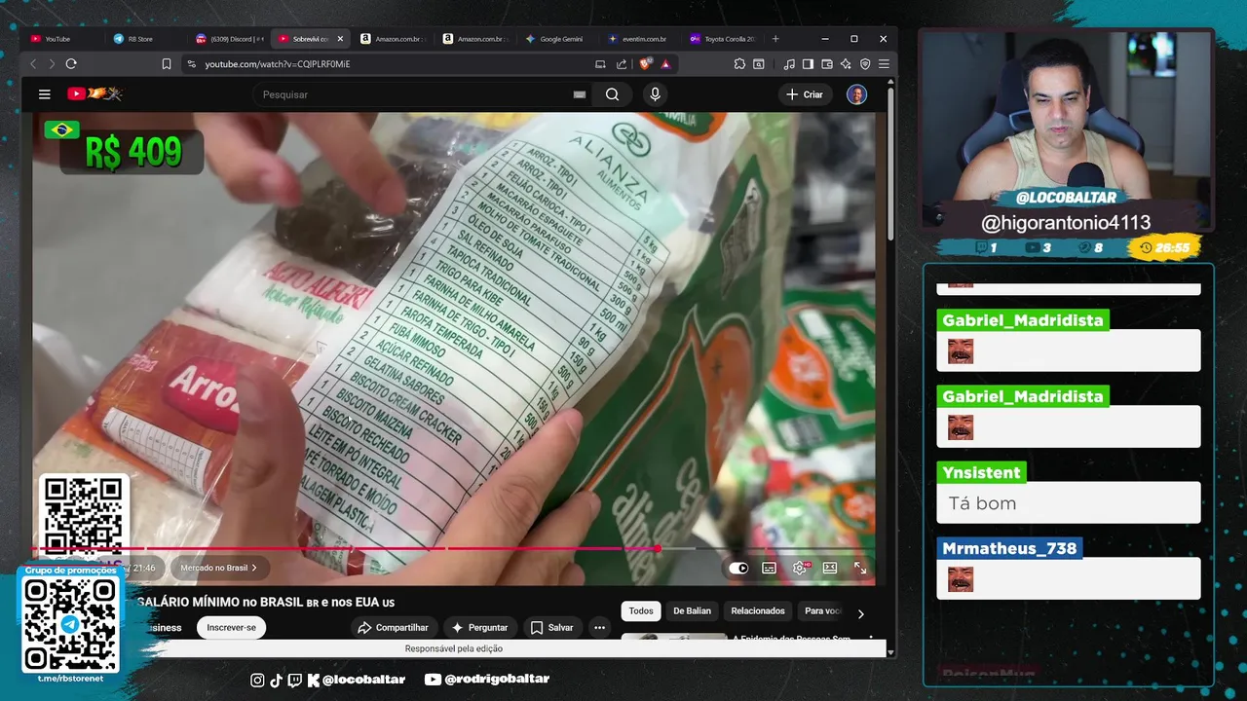Click the username 'Mrmatheus_738' in chat
Screen dimensions: 1247x701
click(x=1009, y=549)
